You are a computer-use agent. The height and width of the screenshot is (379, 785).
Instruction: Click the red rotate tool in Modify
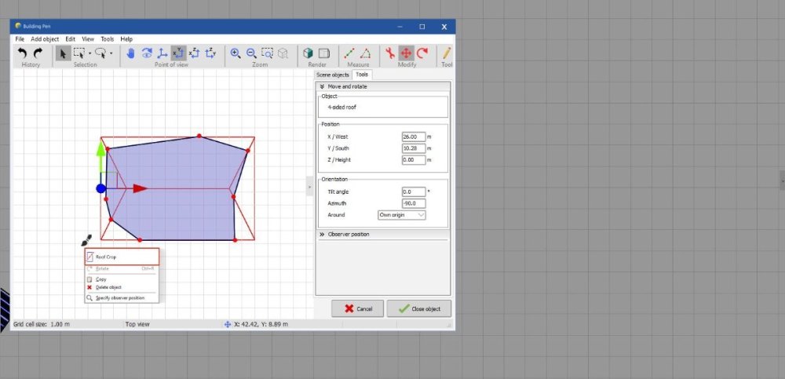click(x=423, y=53)
